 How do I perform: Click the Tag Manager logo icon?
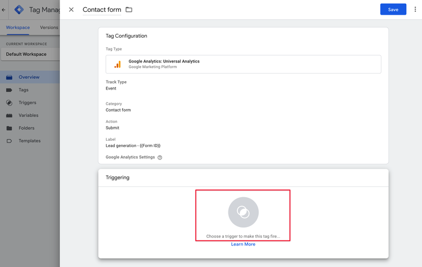click(19, 10)
